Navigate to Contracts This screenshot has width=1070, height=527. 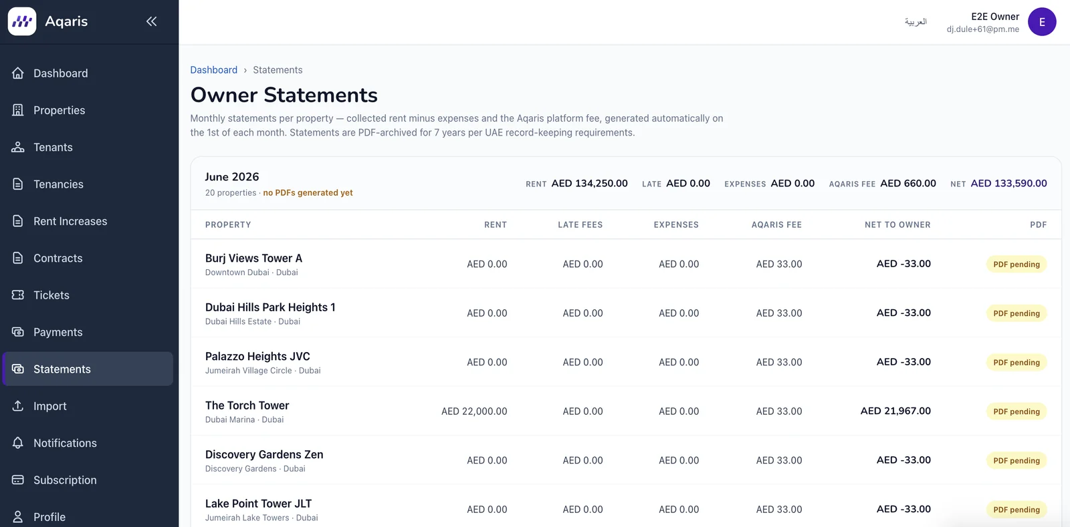[x=88, y=258]
